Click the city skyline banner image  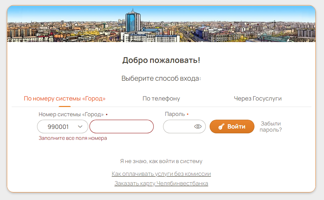tap(161, 24)
